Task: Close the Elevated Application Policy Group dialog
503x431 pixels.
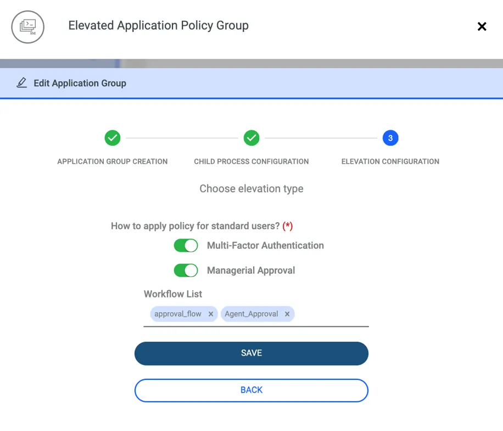Action: pyautogui.click(x=482, y=26)
